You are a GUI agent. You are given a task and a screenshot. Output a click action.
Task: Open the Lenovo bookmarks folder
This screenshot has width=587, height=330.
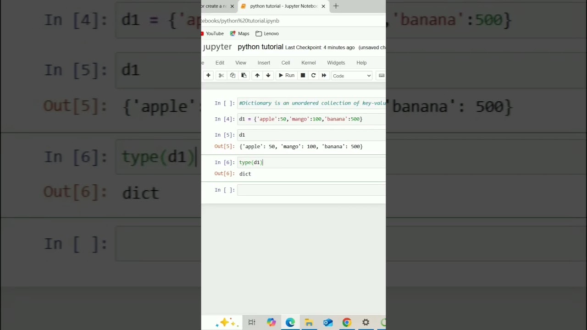click(x=267, y=33)
